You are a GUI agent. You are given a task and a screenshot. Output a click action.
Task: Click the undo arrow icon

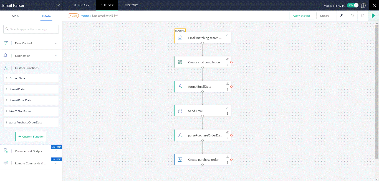point(352,15)
